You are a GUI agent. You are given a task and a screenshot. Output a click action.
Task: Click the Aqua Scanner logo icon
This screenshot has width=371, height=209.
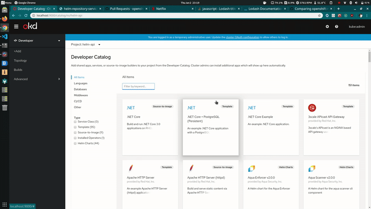click(x=312, y=169)
